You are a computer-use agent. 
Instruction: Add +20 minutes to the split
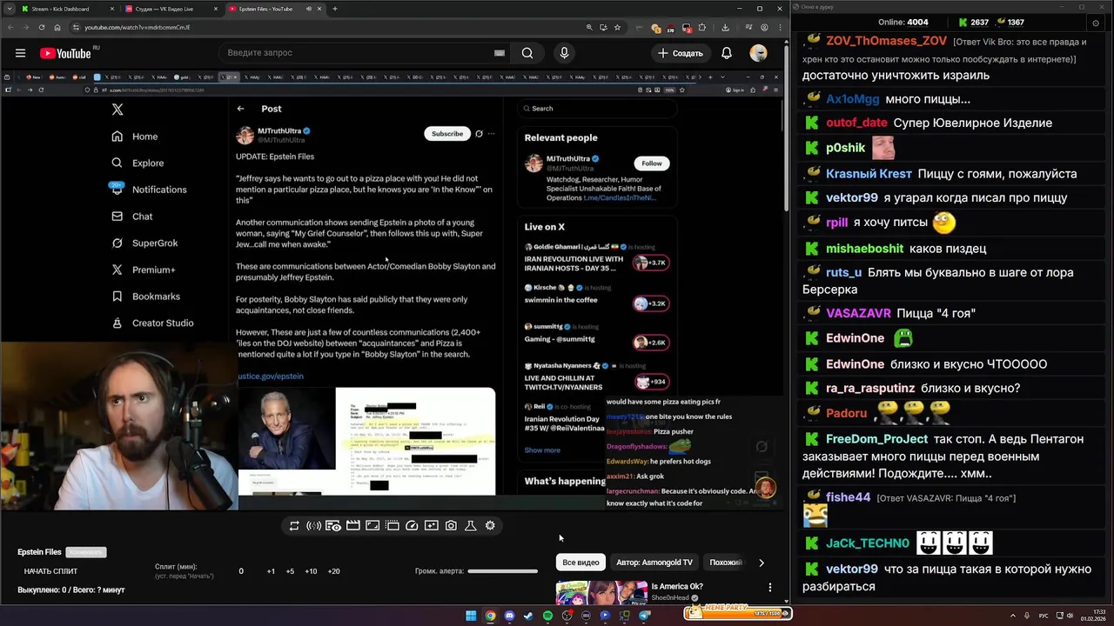click(x=333, y=571)
